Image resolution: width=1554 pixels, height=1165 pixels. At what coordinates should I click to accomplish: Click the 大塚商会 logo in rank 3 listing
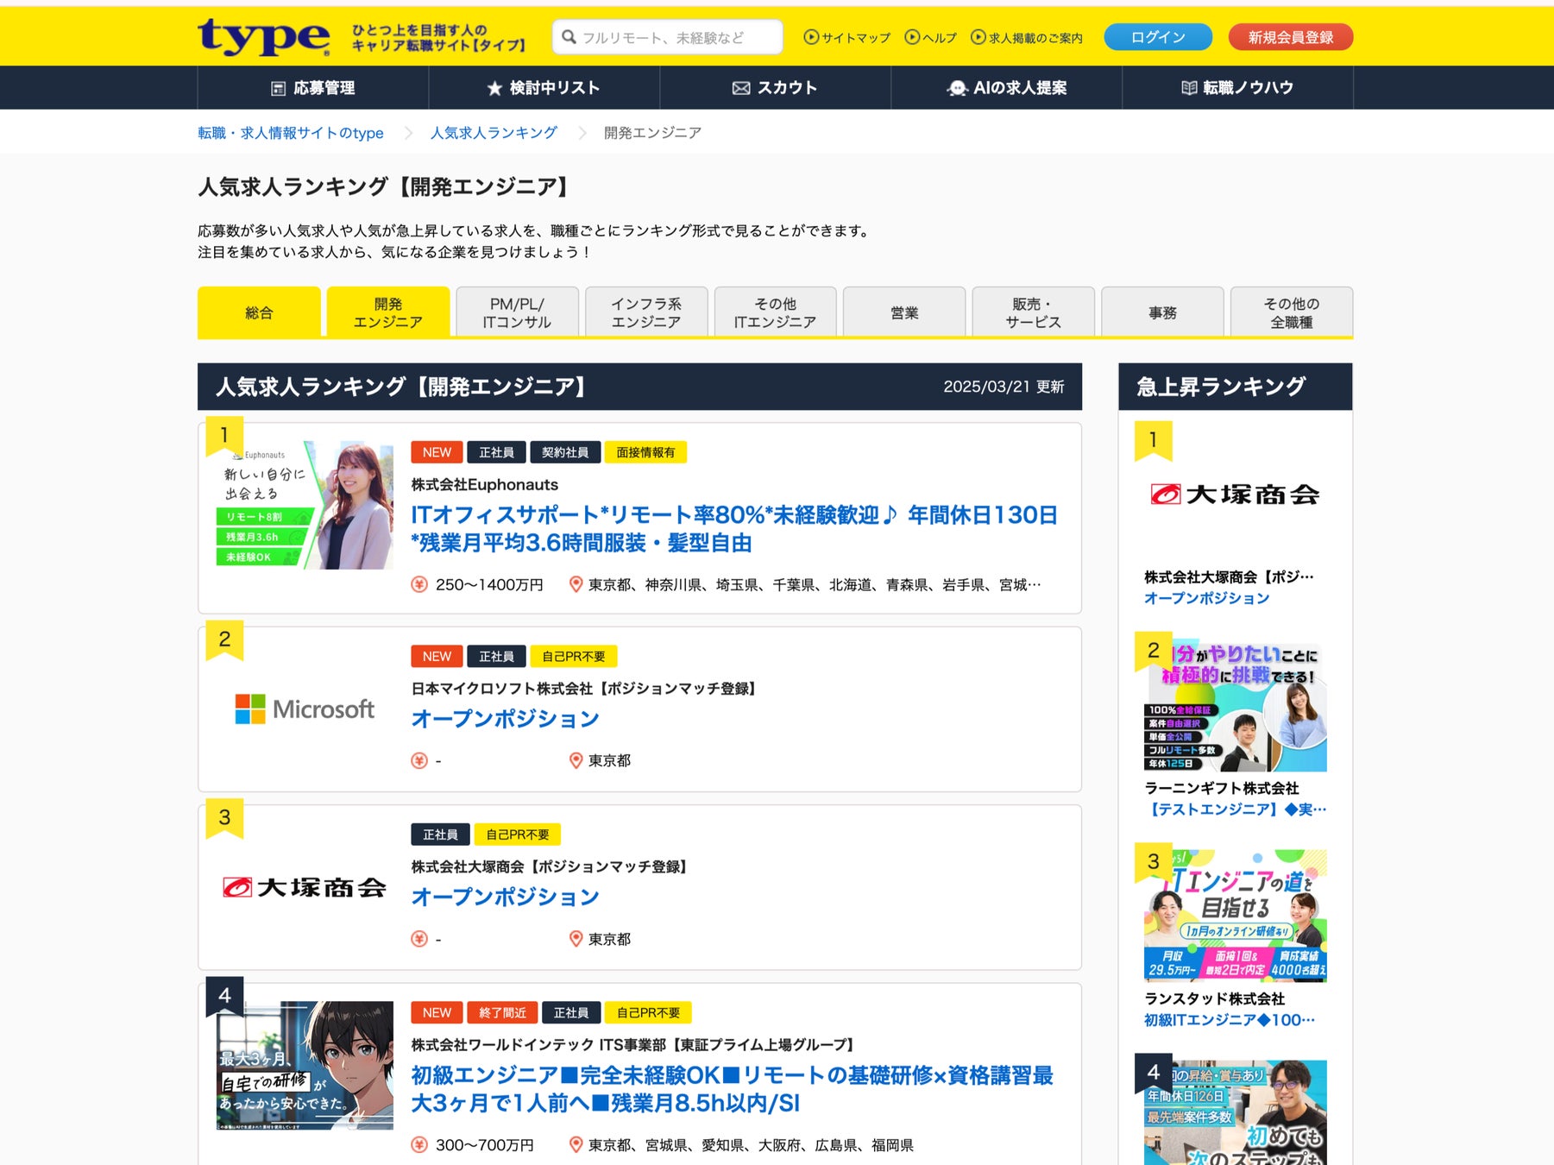click(305, 887)
